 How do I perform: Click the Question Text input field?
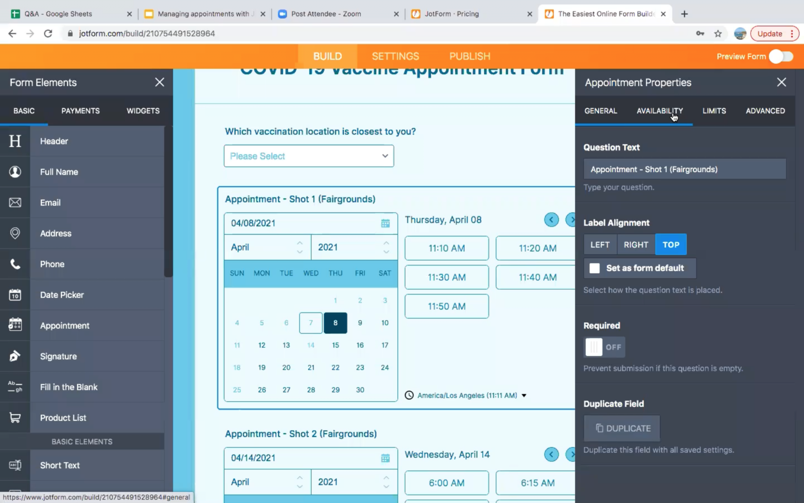684,169
